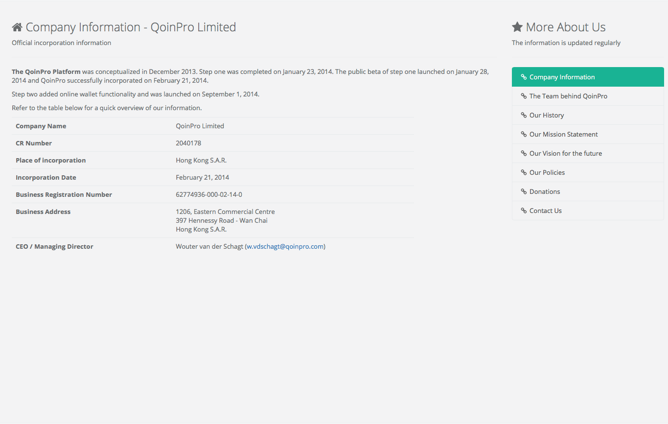Click the Business Registration Number label
The image size is (668, 424).
click(x=64, y=194)
